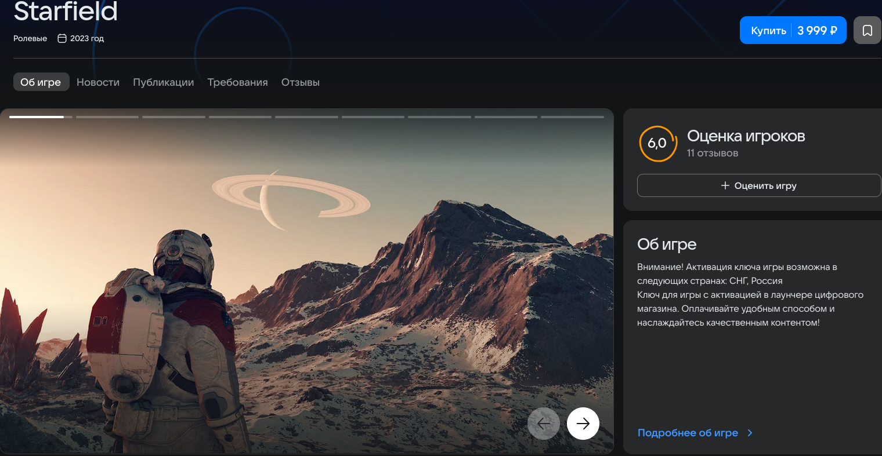Click the Об игре heading in the description card
882x456 pixels.
667,245
